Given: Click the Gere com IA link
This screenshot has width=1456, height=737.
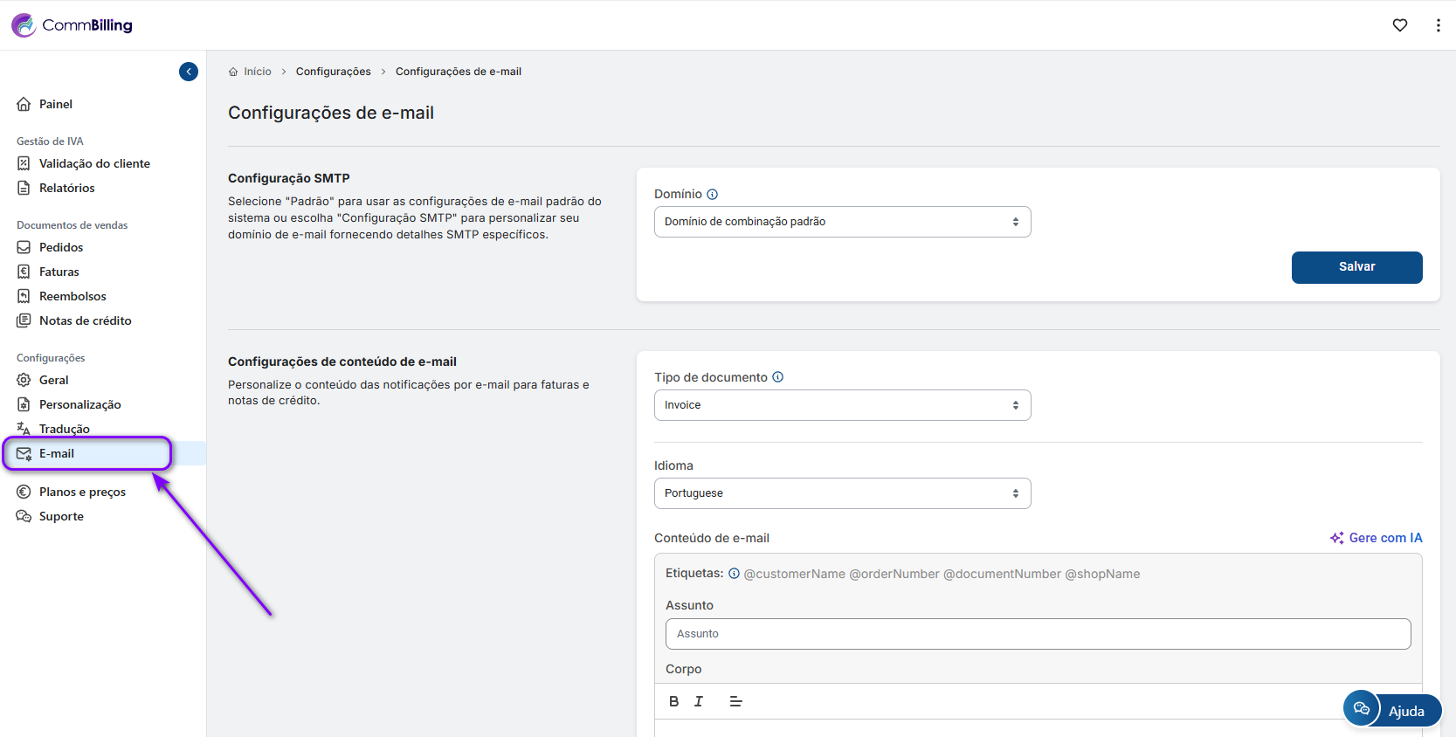Looking at the screenshot, I should point(1377,538).
